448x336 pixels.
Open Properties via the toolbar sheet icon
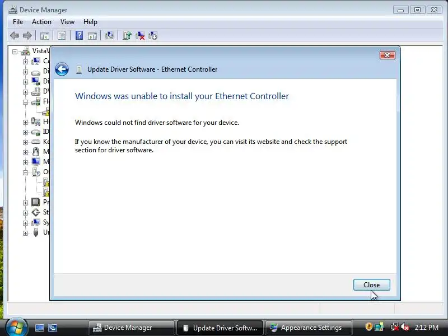point(62,36)
